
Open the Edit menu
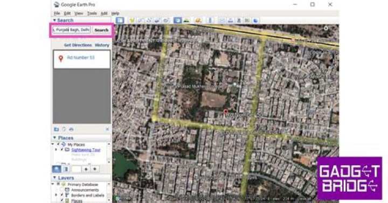point(67,13)
